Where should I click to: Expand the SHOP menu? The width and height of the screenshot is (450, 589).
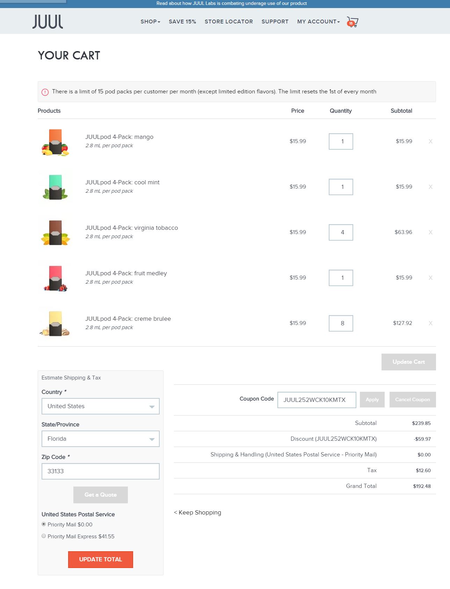(x=150, y=22)
